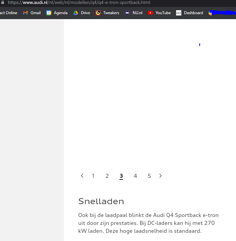This screenshot has width=236, height=241.
Task: Open the YouTube bookmark
Action: (159, 13)
